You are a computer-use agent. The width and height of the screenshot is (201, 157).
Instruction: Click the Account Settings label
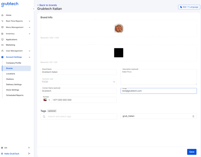14,57
